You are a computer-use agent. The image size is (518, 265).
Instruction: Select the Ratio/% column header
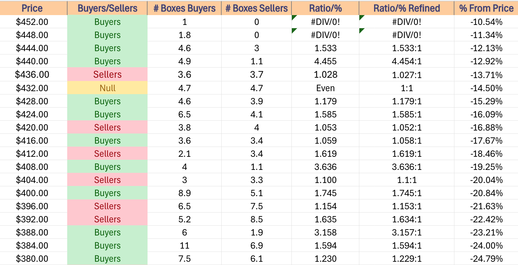(x=326, y=8)
